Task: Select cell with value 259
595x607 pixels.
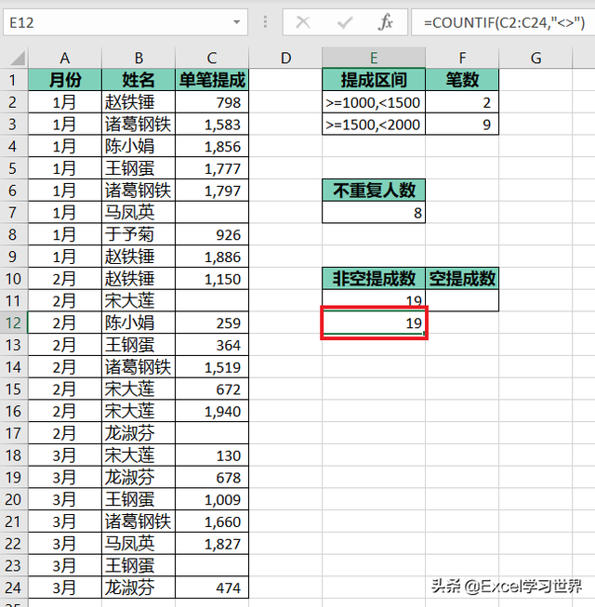Action: tap(212, 323)
